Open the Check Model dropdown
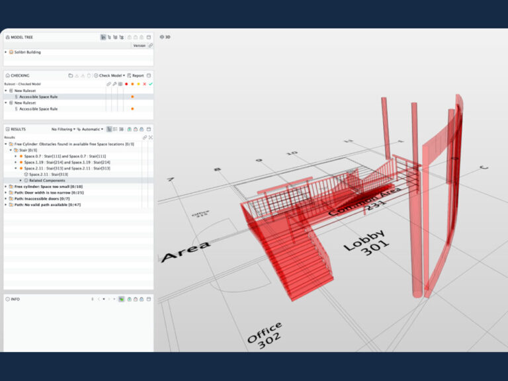 pos(108,75)
